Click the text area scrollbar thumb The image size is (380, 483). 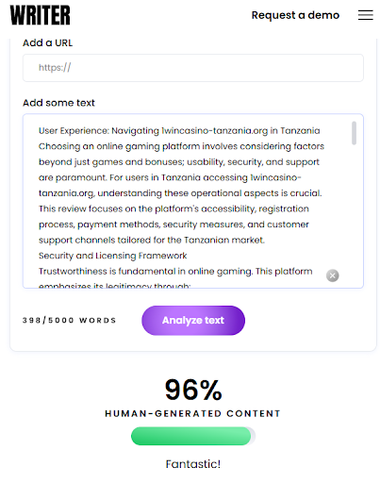click(354, 133)
